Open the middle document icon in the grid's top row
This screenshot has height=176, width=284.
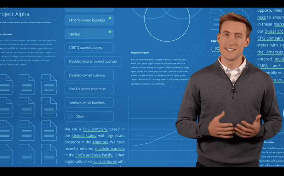[x=27, y=84]
